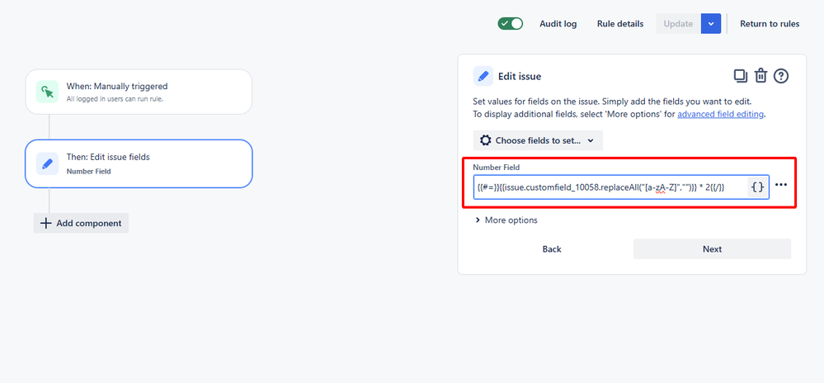Toggle the rule enabled switch
824x383 pixels.
point(511,24)
